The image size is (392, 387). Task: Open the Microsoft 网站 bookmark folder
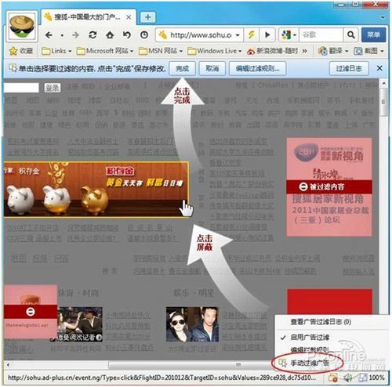(x=105, y=51)
